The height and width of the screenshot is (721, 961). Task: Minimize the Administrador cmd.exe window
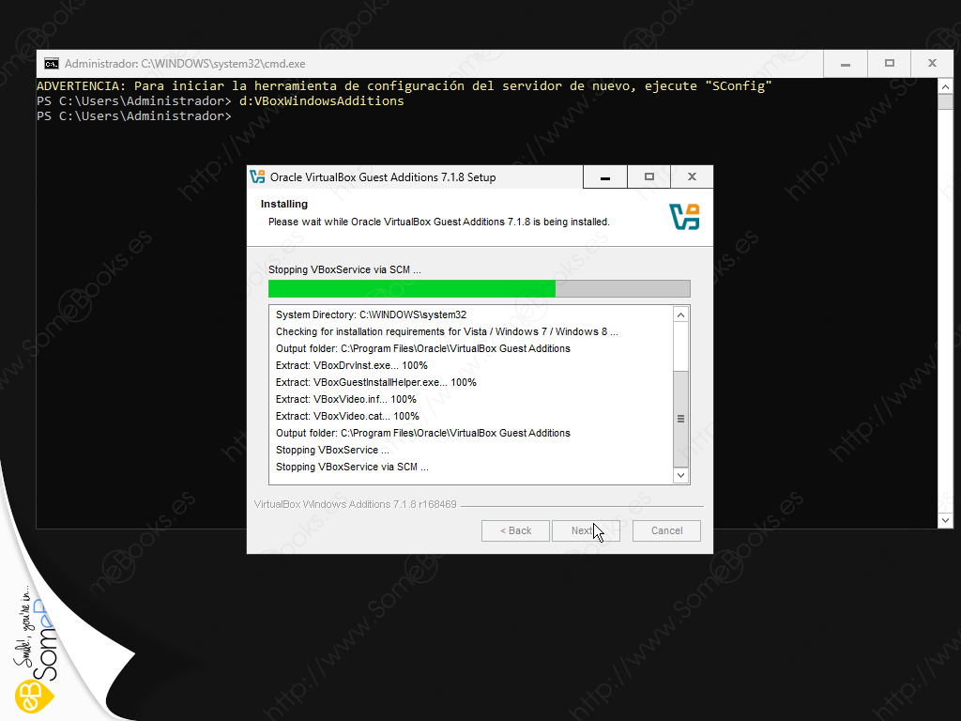[846, 64]
